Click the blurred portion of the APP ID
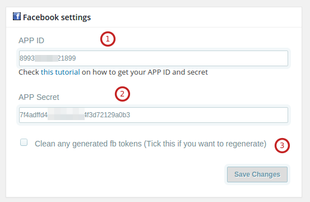The height and width of the screenshot is (202, 310). click(x=47, y=58)
